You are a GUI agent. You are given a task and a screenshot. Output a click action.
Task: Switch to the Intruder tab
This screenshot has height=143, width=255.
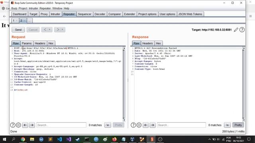(55, 14)
